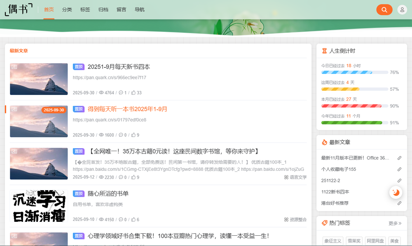
Task: Open the 归档 navigation tab
Action: click(103, 9)
